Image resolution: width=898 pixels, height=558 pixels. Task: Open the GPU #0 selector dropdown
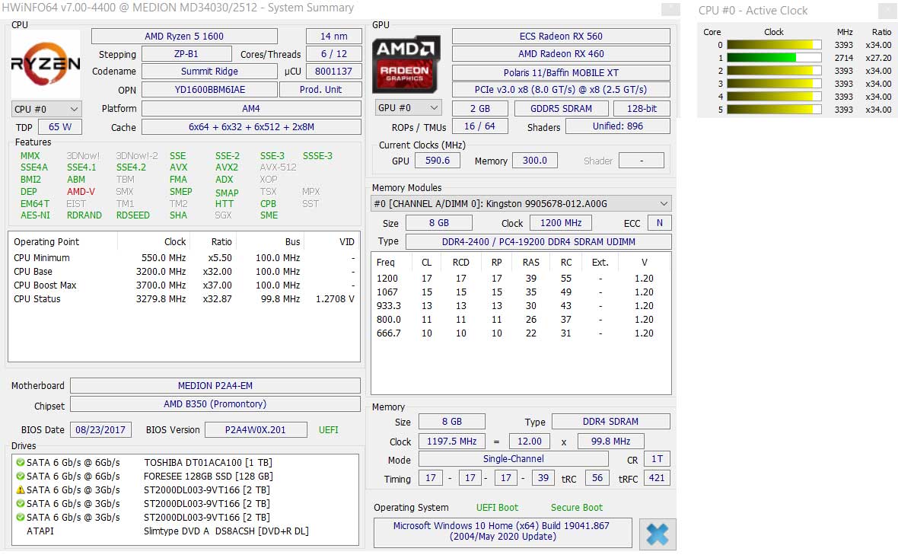[408, 107]
